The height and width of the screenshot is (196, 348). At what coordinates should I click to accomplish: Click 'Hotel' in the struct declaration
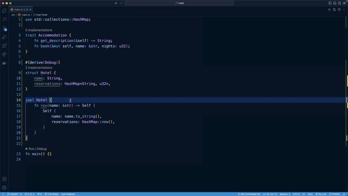(x=46, y=73)
